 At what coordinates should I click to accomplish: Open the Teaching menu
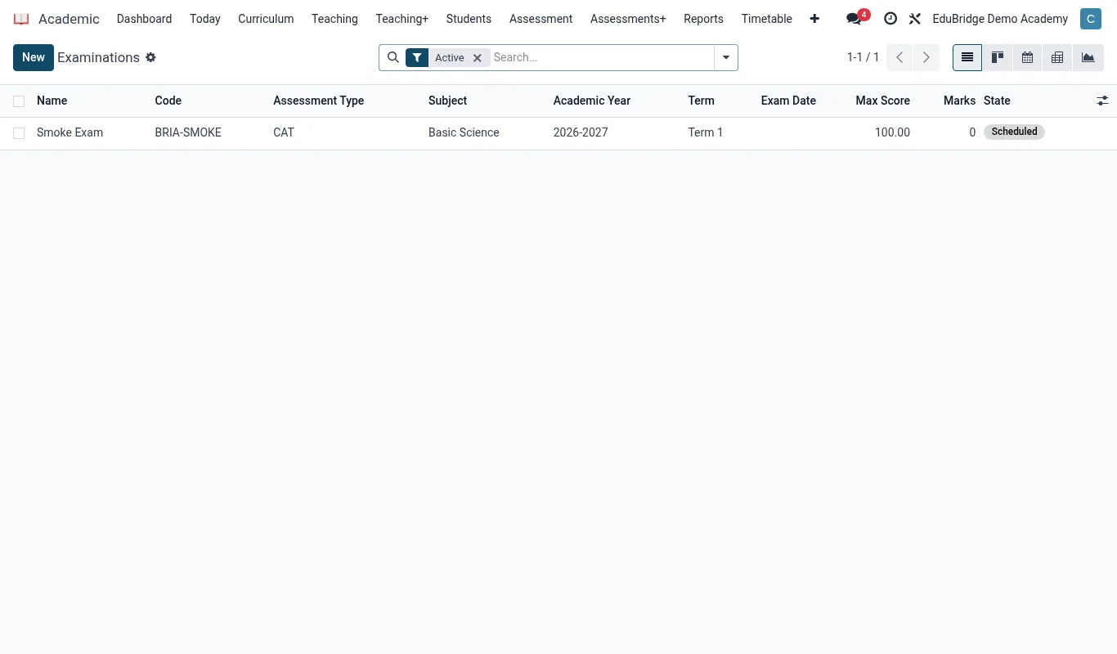tap(334, 19)
